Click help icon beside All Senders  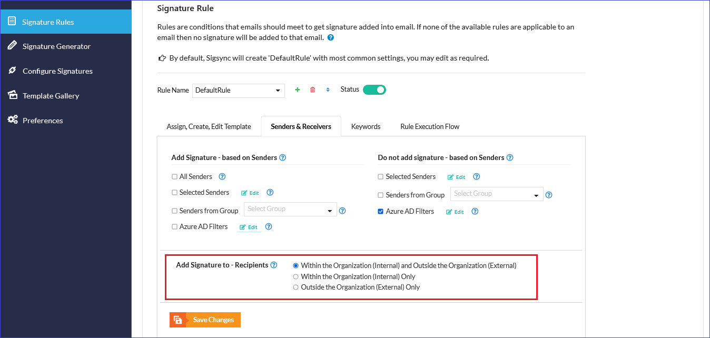coord(222,177)
